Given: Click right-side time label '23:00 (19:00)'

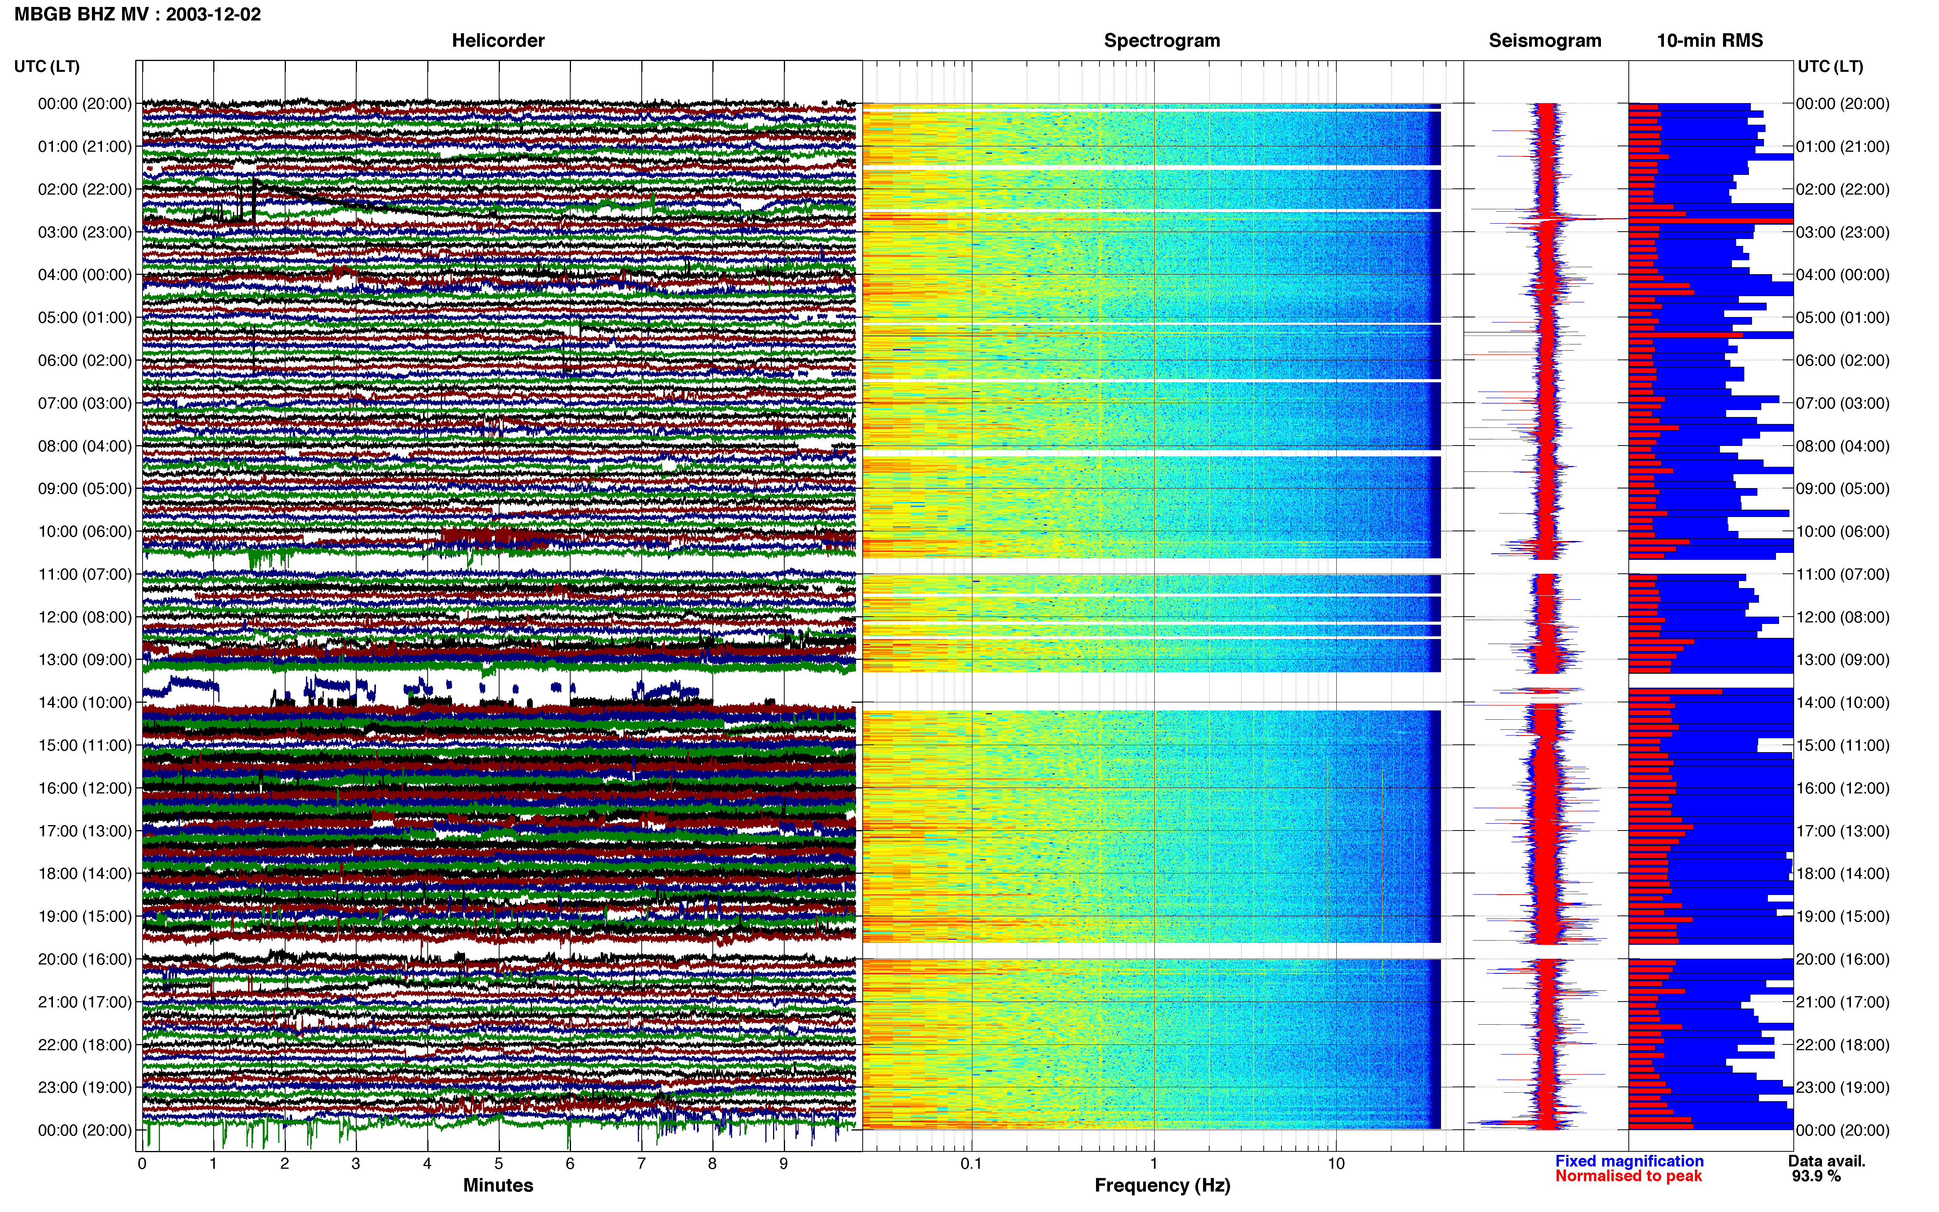Looking at the screenshot, I should coord(1843,1088).
